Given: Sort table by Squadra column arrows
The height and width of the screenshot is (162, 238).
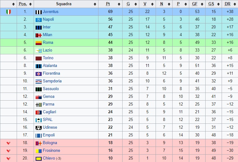Looking at the screenshot, I should [x=95, y=4].
